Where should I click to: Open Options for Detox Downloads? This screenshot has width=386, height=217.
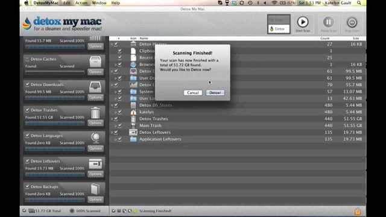95,98
